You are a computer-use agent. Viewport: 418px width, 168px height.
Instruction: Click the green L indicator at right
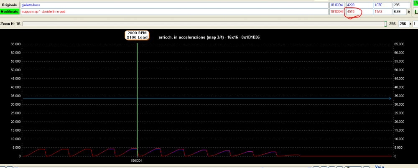point(415,12)
